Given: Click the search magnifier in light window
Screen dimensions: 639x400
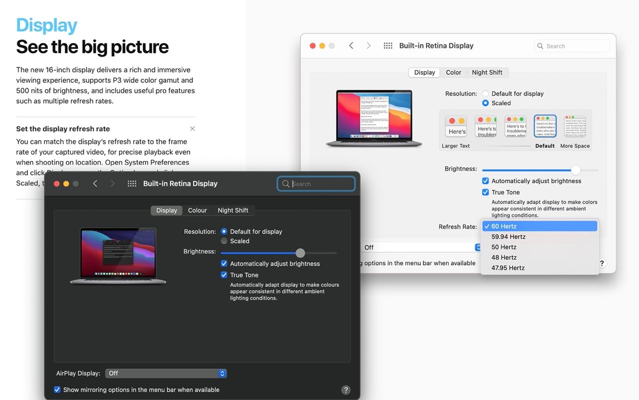Looking at the screenshot, I should click(540, 46).
